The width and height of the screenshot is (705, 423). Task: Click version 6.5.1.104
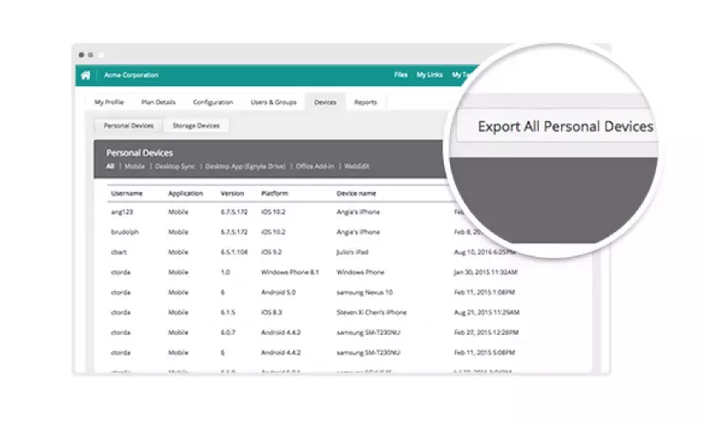[234, 252]
